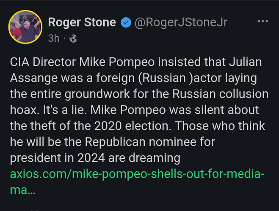Click the truncated "ma…" link ending
Viewport: 279px width, 211px height.
[x=22, y=190]
